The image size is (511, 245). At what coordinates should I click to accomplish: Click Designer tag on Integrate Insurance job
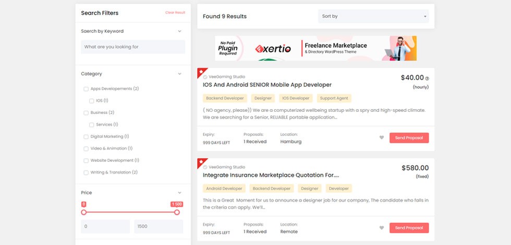pos(310,188)
